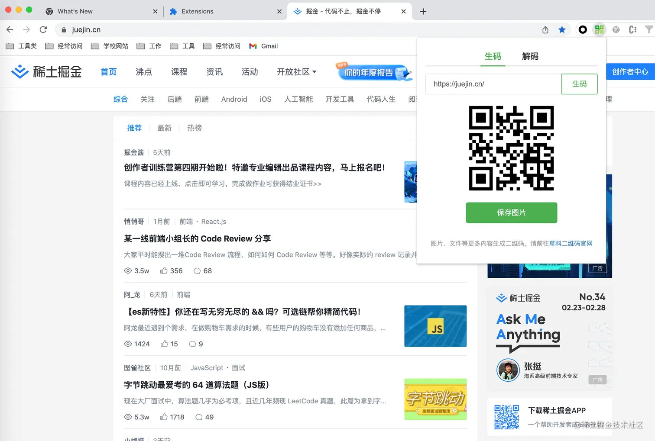This screenshot has width=655, height=441.
Task: Select the 解码 tab in the popup
Action: click(x=530, y=56)
